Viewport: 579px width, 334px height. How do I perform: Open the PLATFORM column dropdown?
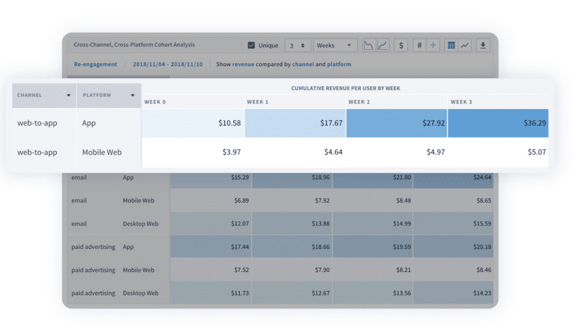click(132, 95)
